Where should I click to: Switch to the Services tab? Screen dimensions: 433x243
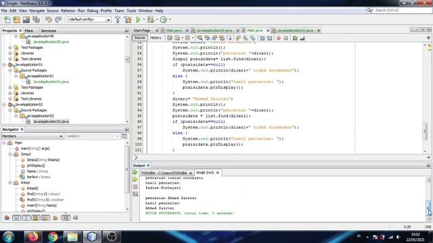[x=48, y=30]
